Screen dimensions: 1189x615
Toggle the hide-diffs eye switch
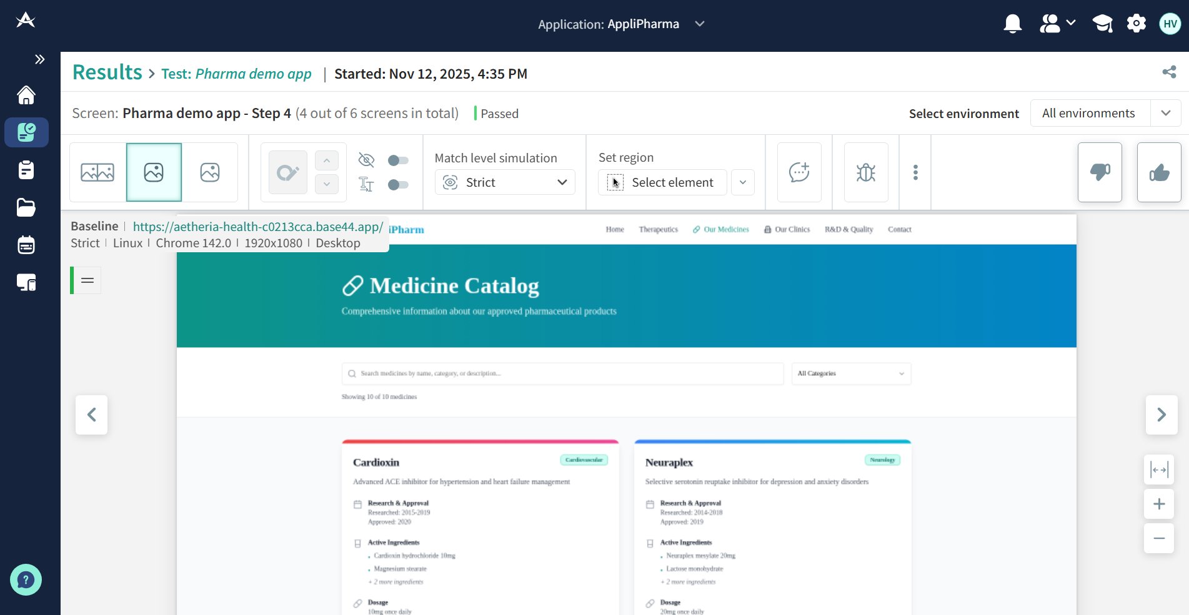point(398,160)
